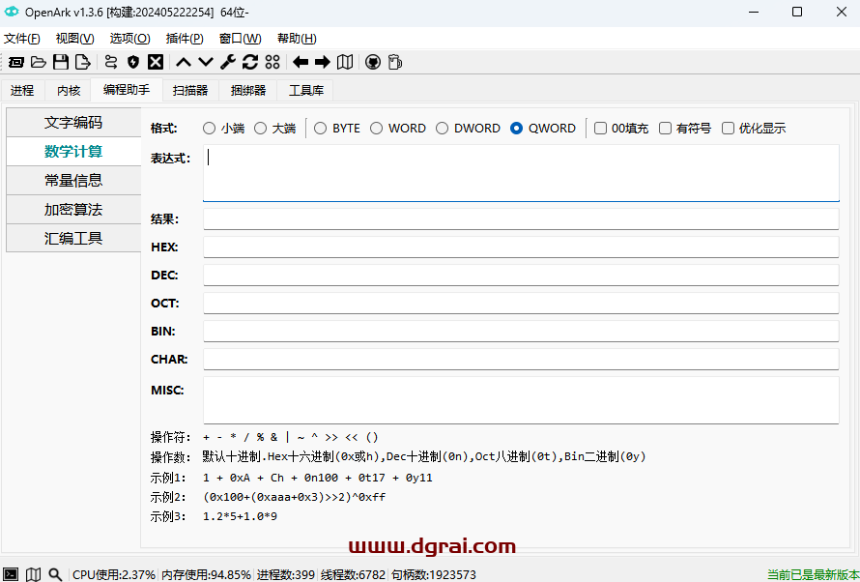Open the 文字编码 side section
The width and height of the screenshot is (860, 582).
tap(73, 123)
